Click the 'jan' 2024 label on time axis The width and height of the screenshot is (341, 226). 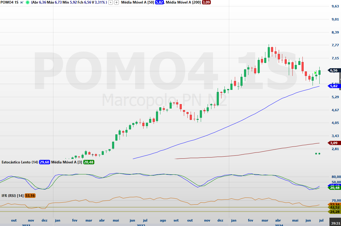coord(234,220)
